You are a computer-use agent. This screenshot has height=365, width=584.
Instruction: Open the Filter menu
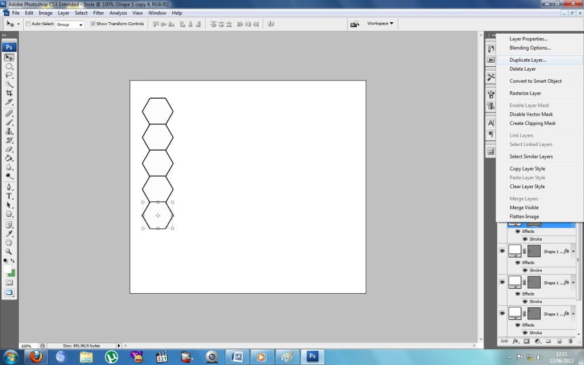99,13
